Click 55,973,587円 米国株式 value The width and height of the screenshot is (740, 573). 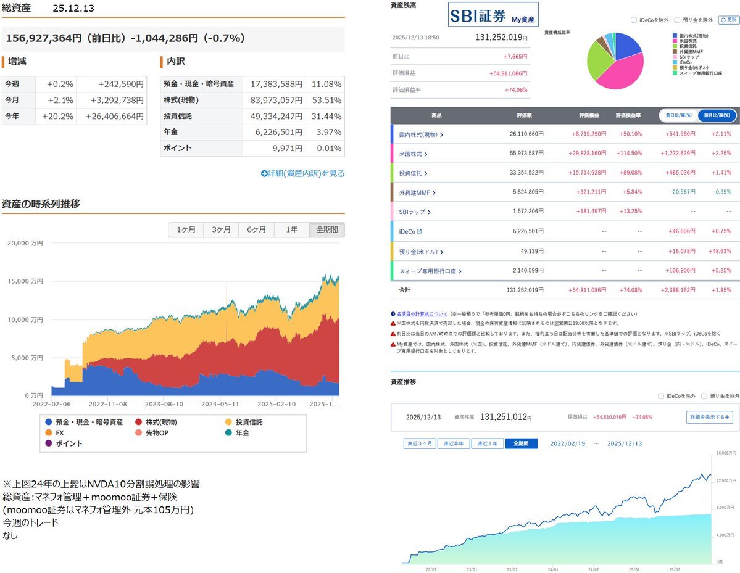tap(526, 153)
